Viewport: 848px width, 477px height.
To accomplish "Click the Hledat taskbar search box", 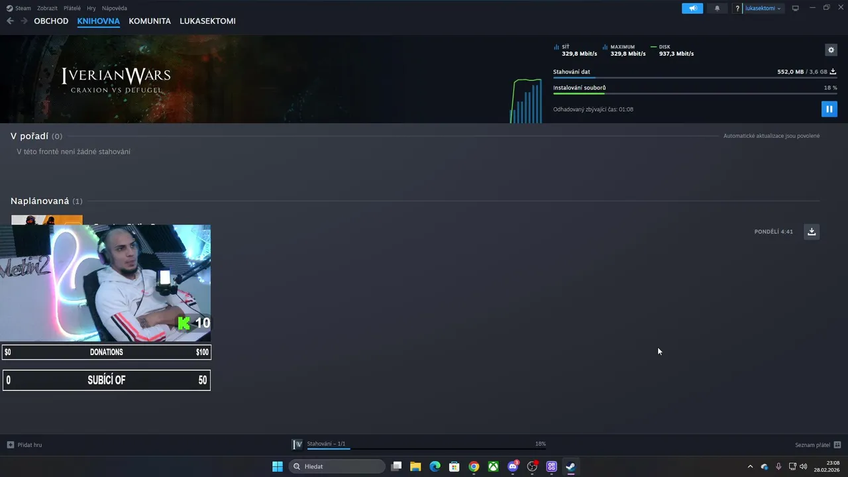I will [x=337, y=466].
